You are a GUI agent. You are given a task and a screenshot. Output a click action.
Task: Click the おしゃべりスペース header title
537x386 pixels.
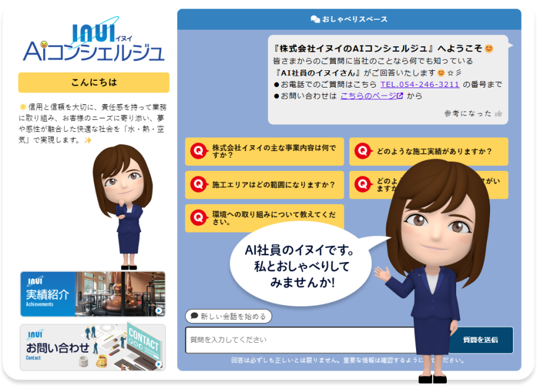click(355, 20)
